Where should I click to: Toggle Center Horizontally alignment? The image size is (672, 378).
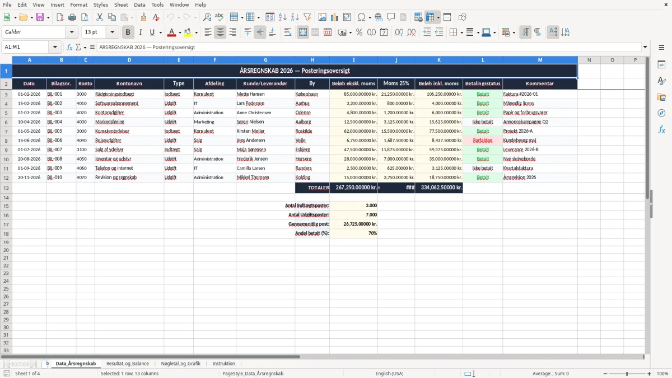220,32
